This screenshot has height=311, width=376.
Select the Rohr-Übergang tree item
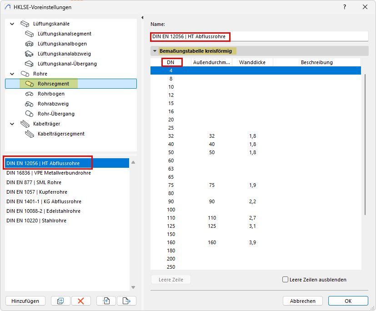point(56,114)
